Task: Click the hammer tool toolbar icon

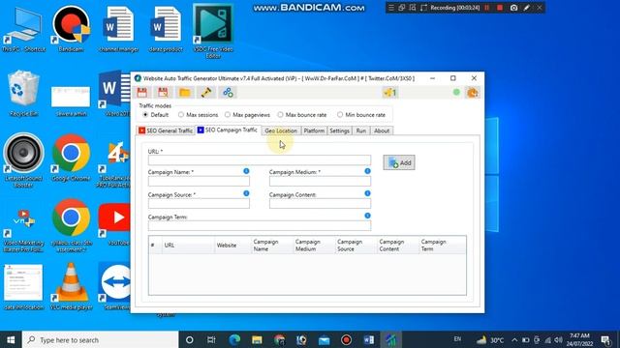Action: click(x=206, y=93)
